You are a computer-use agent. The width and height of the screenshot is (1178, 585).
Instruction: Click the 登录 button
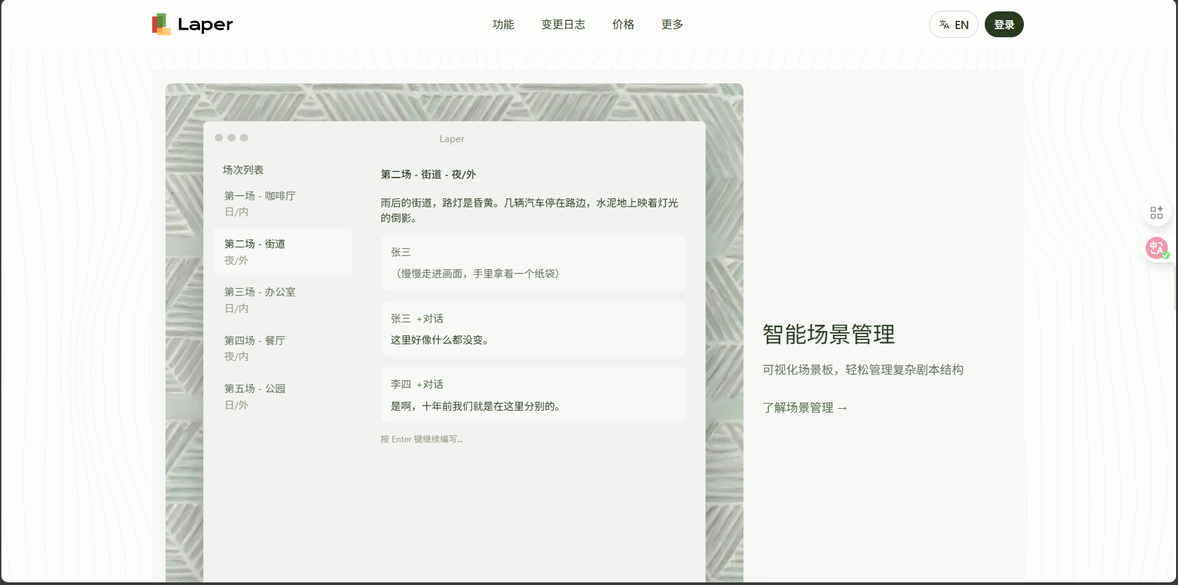[x=1004, y=25]
